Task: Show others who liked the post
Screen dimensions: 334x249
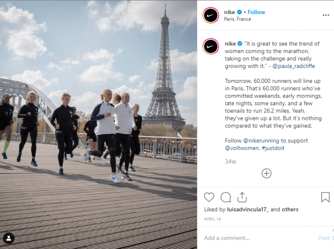Action: coord(290,210)
